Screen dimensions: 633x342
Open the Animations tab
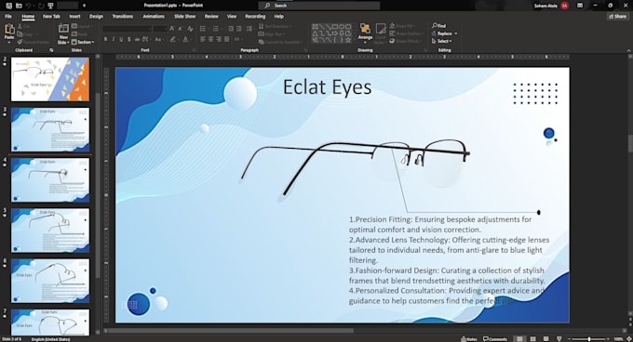tap(154, 17)
